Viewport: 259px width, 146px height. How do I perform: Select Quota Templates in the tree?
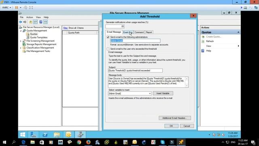(x=39, y=37)
